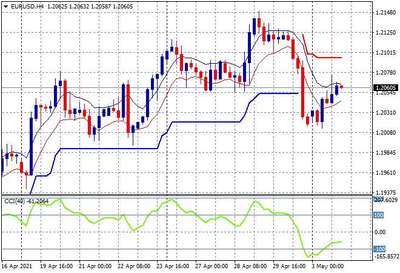Click the OHLC values 1.20625 1.20632 1.20587 1.20605
This screenshot has width=400, height=273.
90,7
